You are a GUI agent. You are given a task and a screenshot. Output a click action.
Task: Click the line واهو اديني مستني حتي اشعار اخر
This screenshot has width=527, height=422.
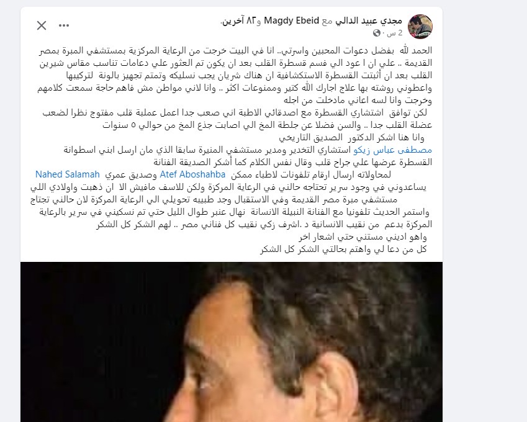pyautogui.click(x=363, y=237)
